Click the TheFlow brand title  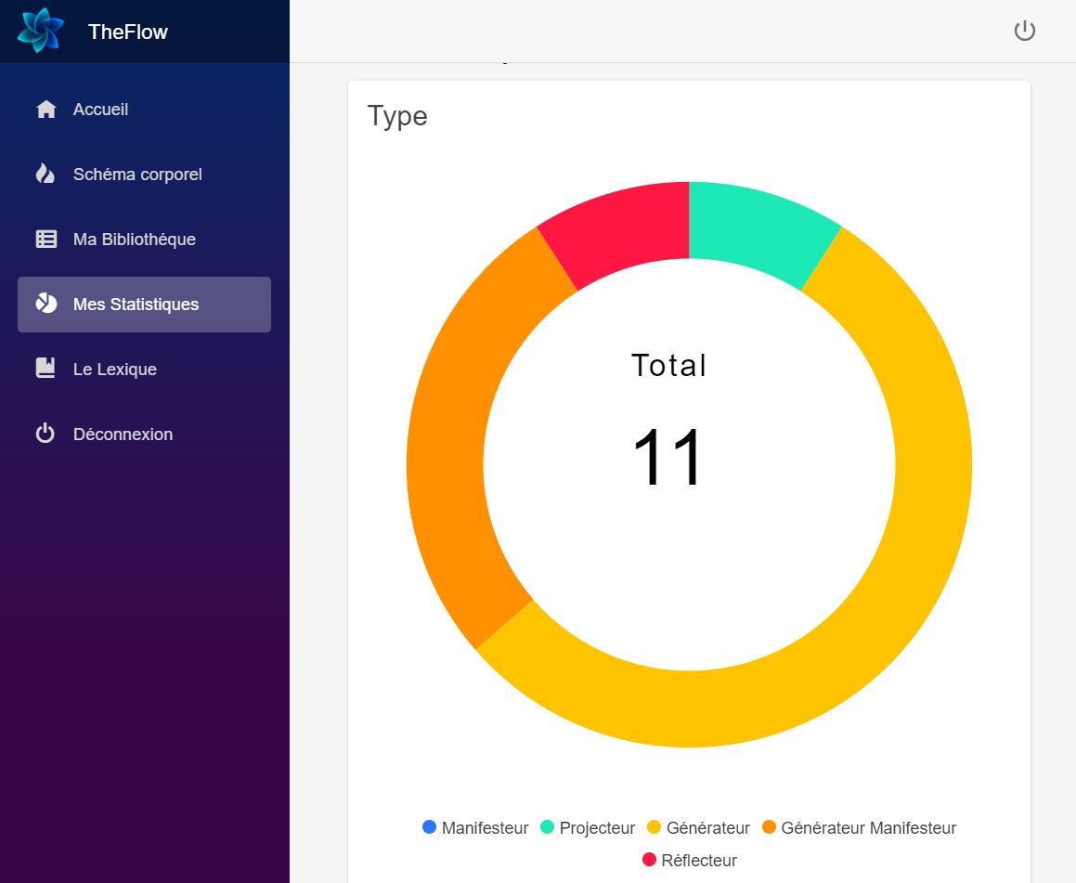tap(128, 32)
